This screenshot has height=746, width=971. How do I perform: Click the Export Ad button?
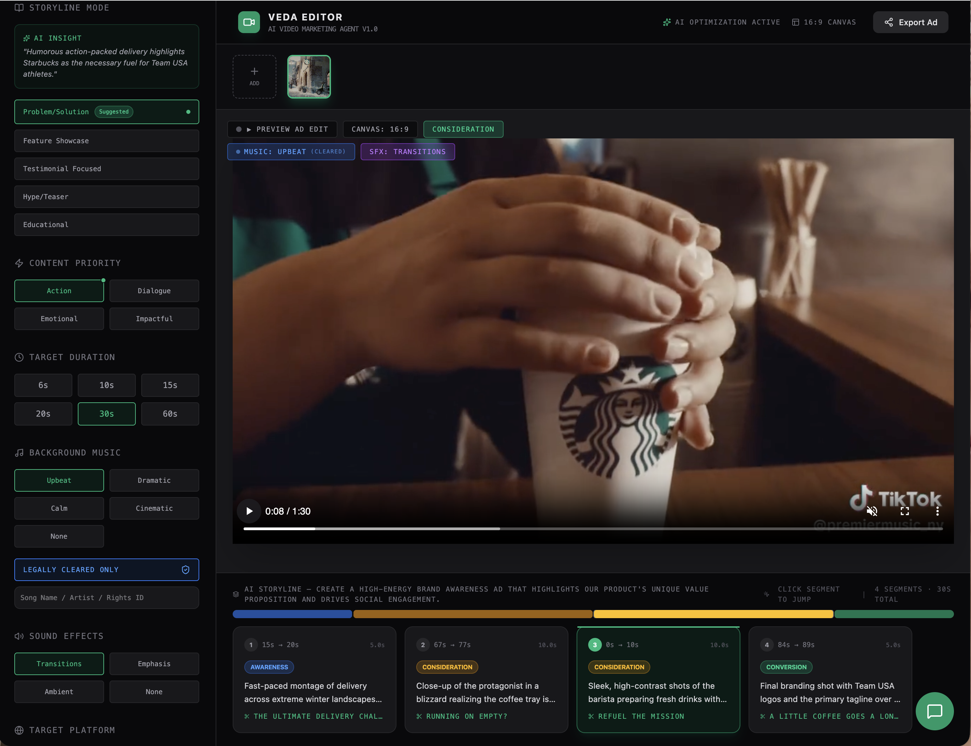(911, 22)
